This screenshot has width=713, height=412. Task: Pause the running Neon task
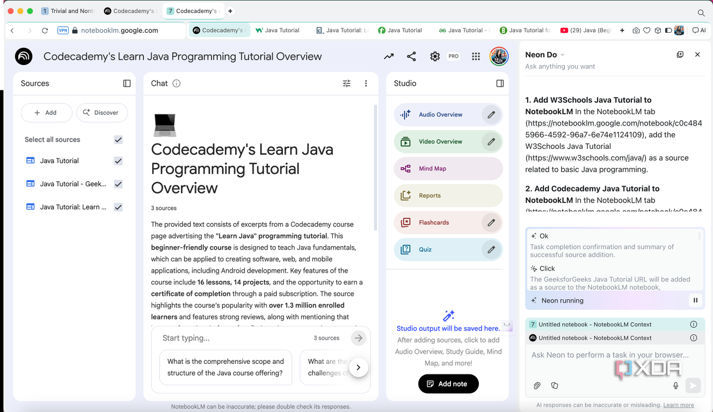point(696,300)
